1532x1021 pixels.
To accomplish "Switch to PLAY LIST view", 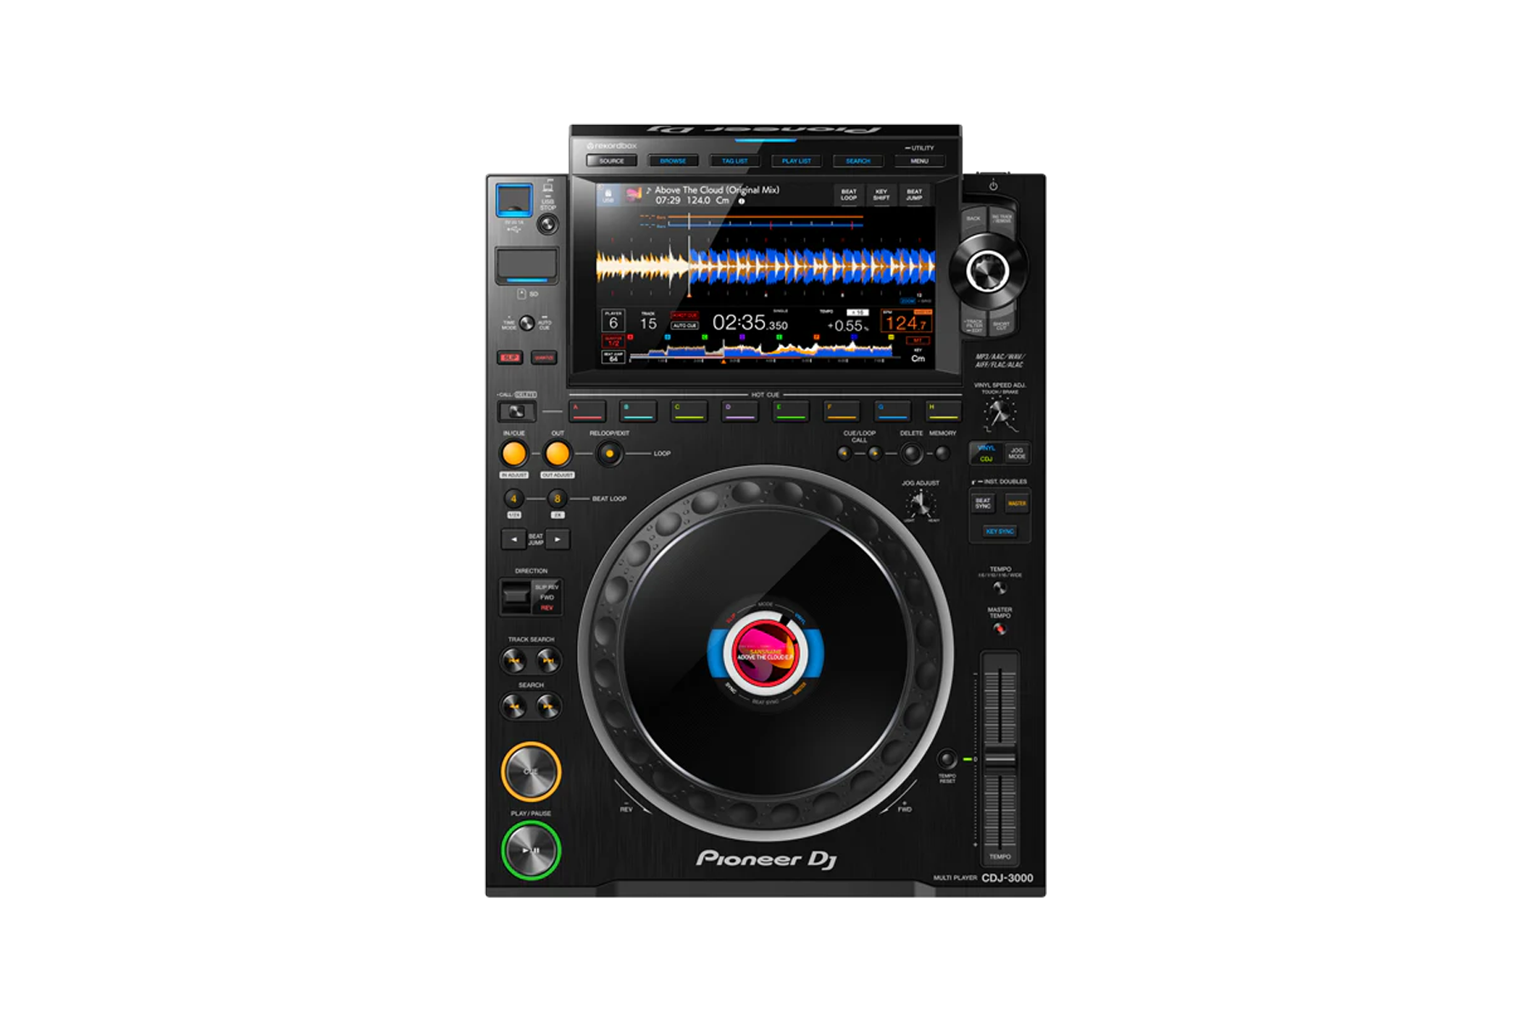I will (x=797, y=161).
